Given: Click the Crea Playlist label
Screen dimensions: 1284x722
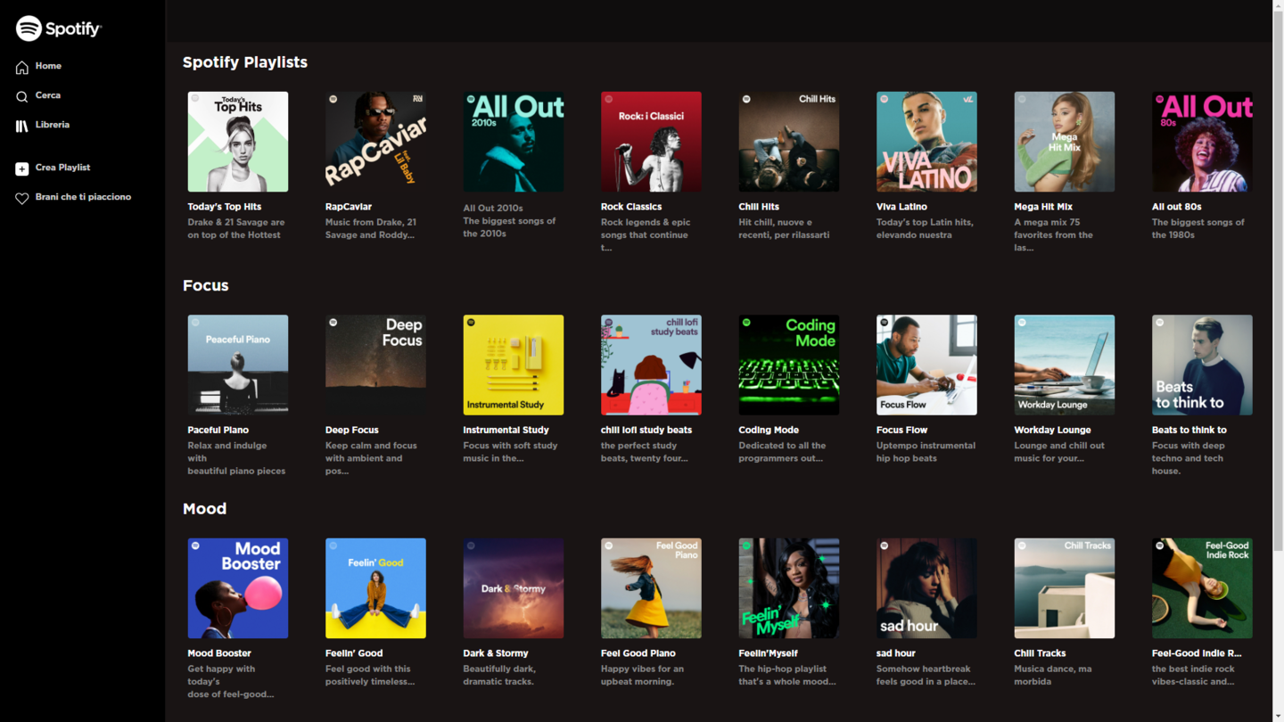Looking at the screenshot, I should pyautogui.click(x=62, y=168).
